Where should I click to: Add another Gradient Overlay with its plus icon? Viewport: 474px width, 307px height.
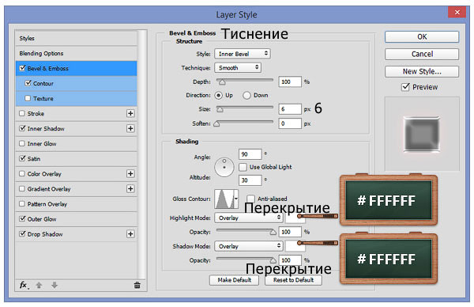click(130, 189)
